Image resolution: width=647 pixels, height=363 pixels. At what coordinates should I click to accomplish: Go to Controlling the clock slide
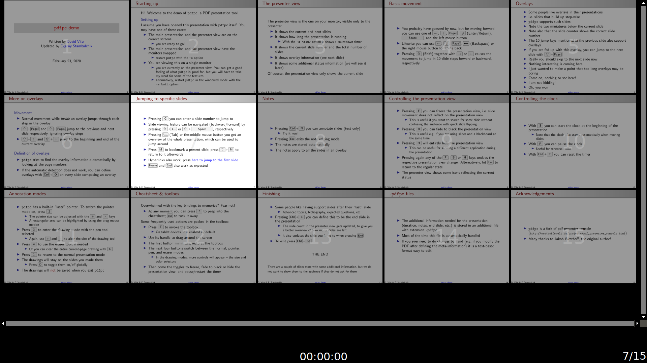click(574, 142)
